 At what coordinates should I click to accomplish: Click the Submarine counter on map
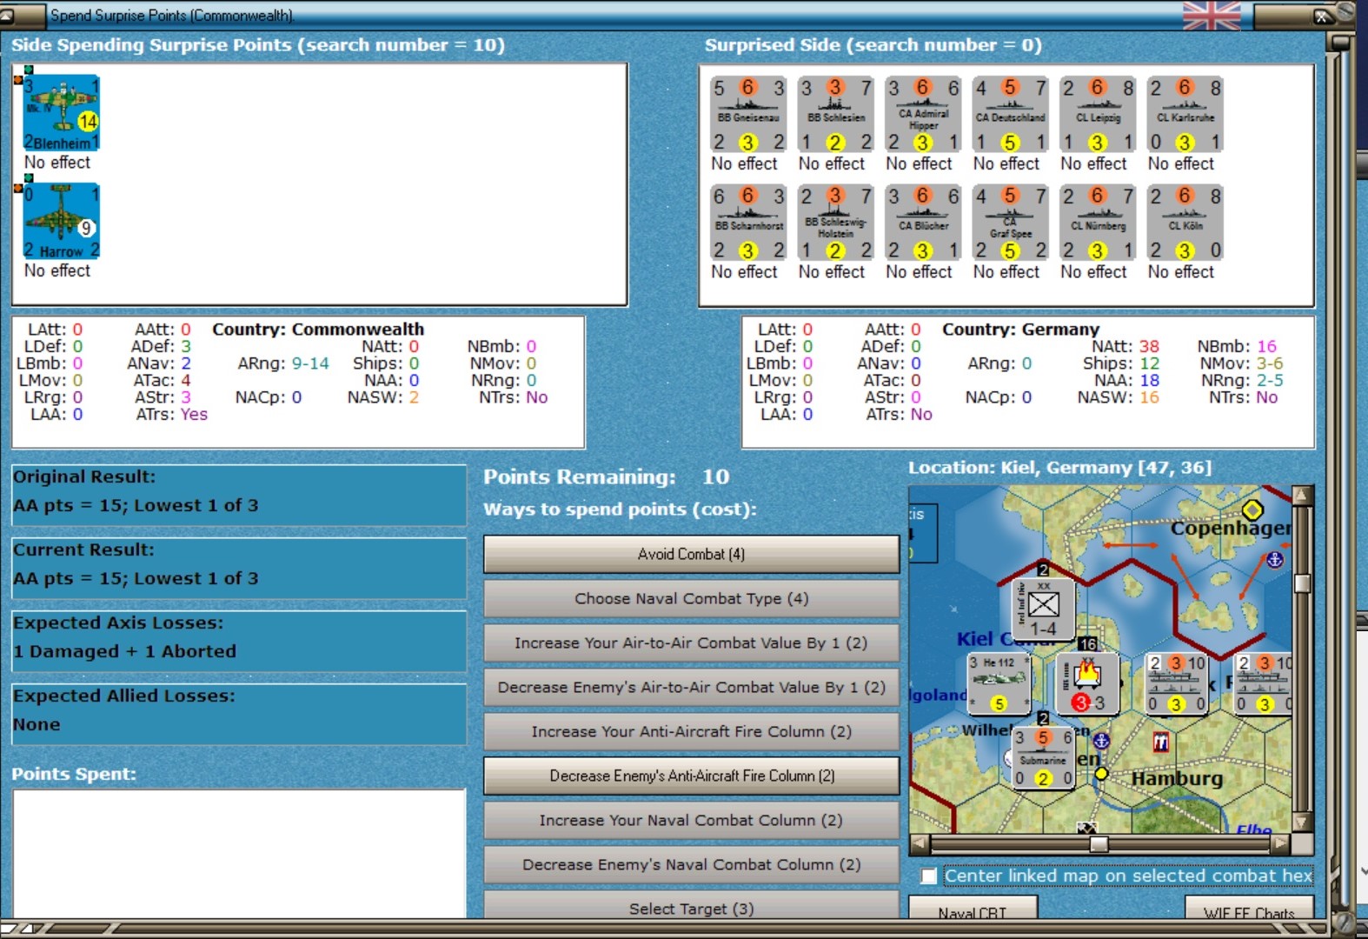1043,758
